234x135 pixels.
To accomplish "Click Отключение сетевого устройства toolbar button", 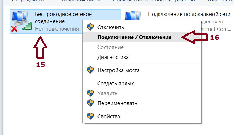I will [x=154, y=1].
